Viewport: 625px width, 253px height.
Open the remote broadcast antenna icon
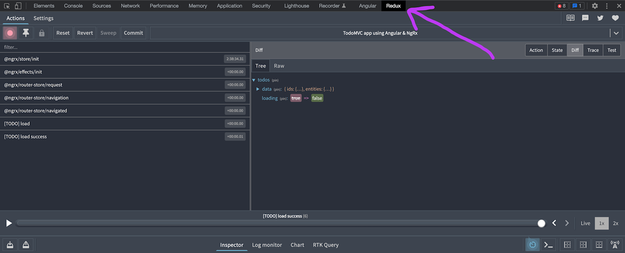coord(615,245)
